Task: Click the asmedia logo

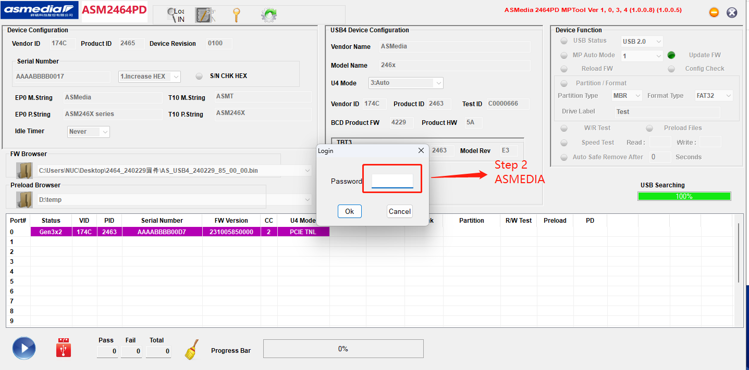Action: [40, 10]
